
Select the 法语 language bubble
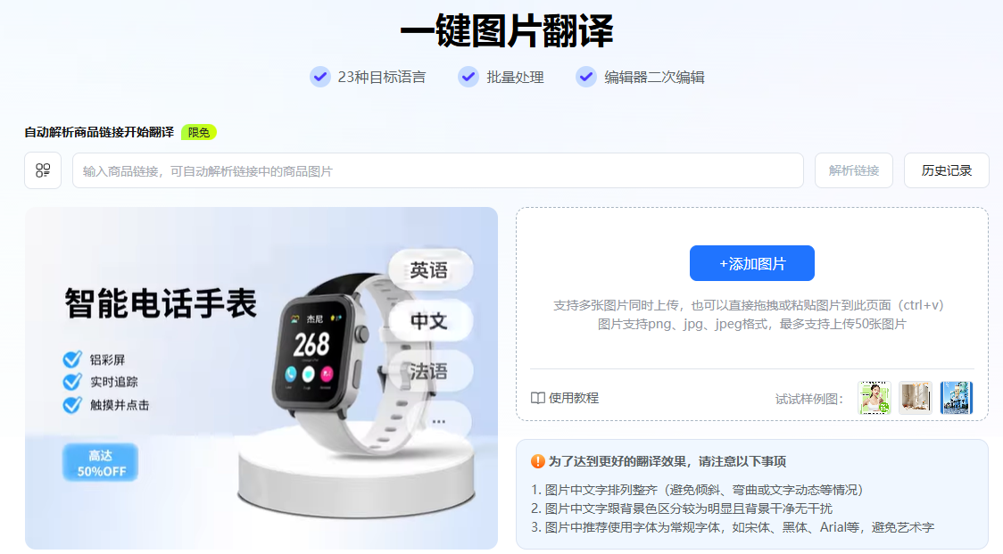(430, 371)
